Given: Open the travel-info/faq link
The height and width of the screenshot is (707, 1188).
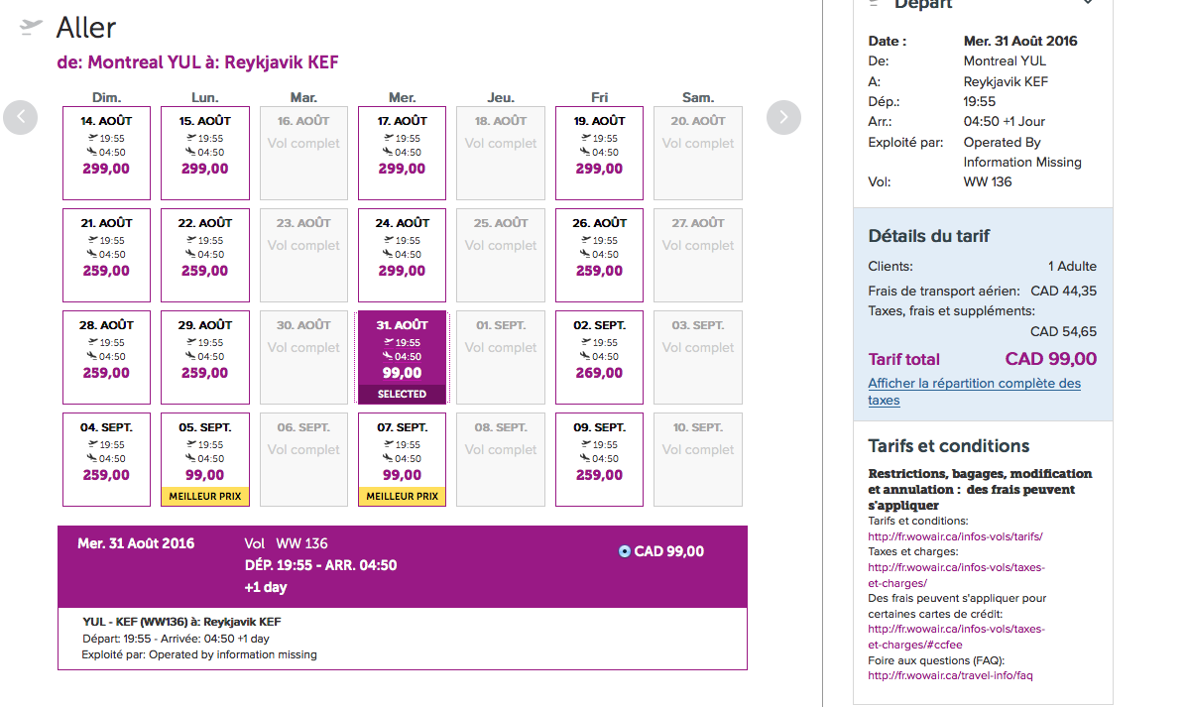Looking at the screenshot, I should tap(950, 675).
